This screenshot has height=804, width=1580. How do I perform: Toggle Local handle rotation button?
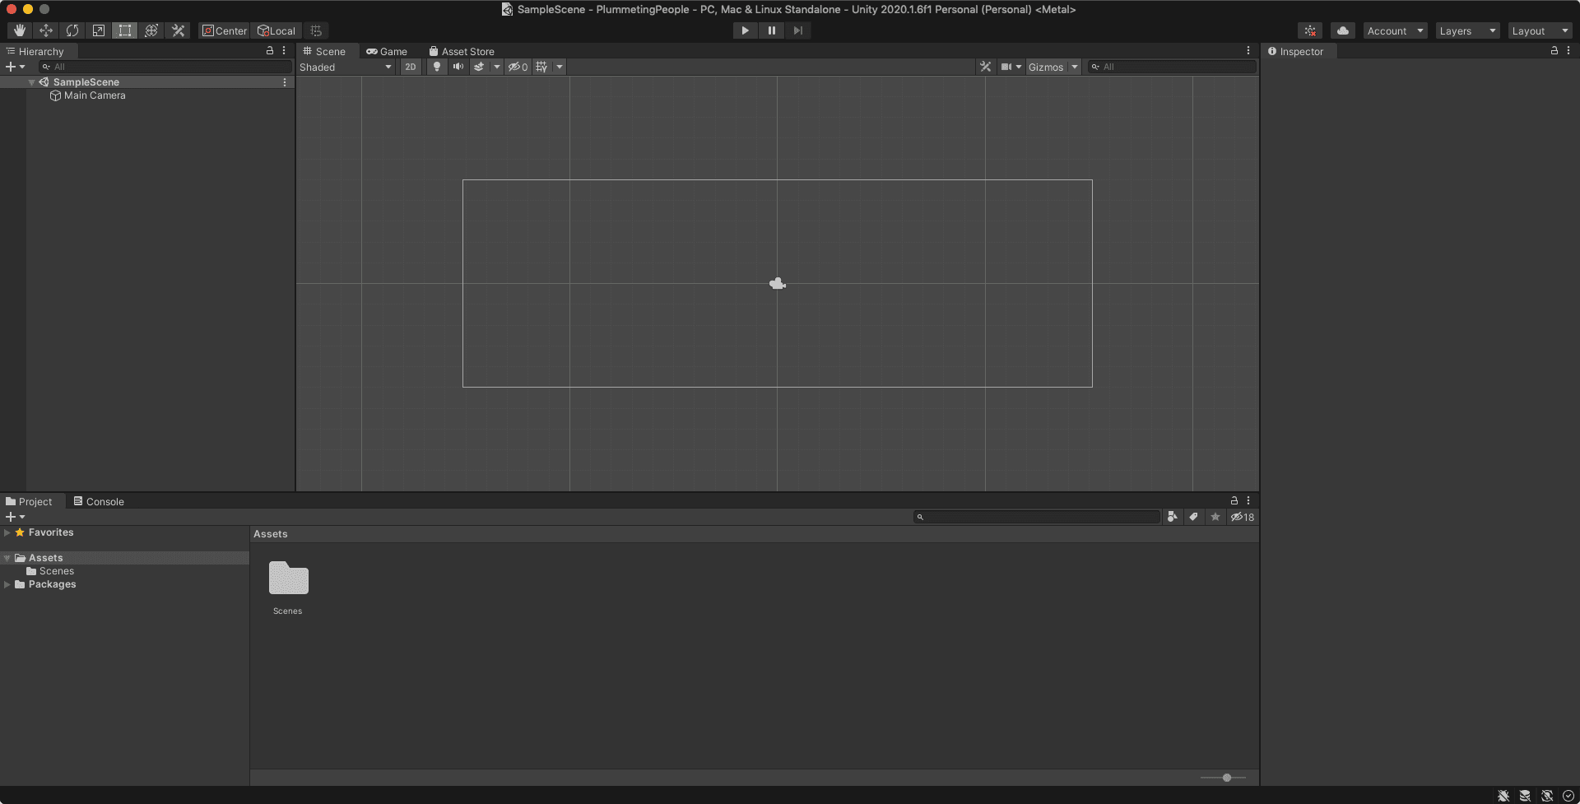[276, 30]
